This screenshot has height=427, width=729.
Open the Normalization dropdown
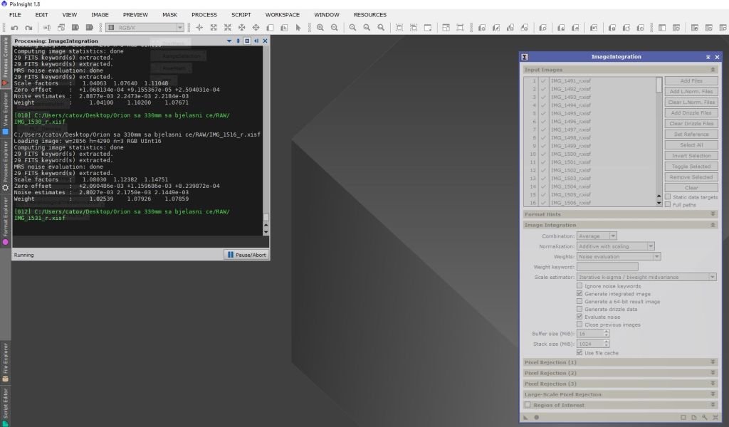616,246
